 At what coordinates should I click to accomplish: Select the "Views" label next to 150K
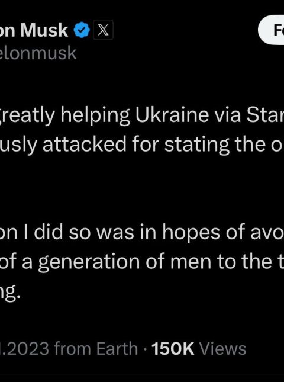(x=222, y=349)
